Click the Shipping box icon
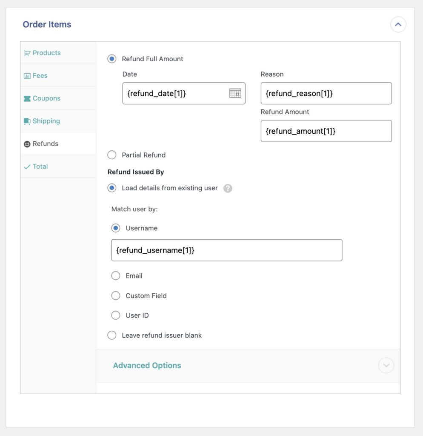Image resolution: width=423 pixels, height=436 pixels. point(28,120)
